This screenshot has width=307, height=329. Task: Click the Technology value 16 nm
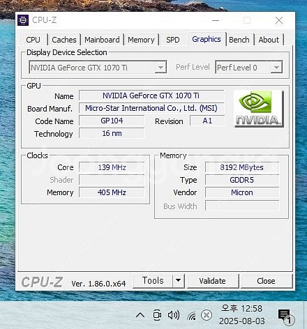coord(112,133)
